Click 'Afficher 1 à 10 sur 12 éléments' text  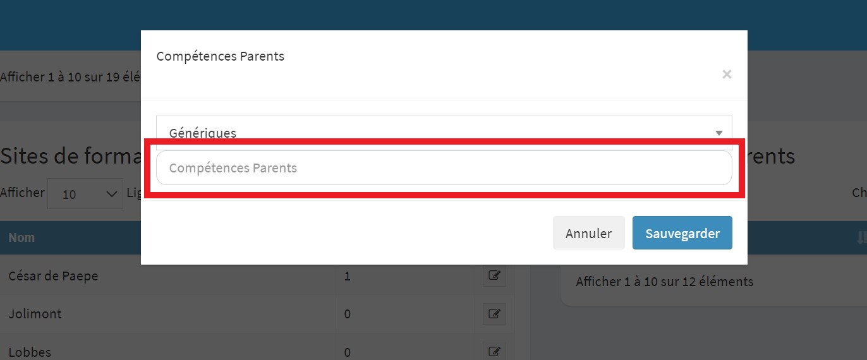[665, 282]
